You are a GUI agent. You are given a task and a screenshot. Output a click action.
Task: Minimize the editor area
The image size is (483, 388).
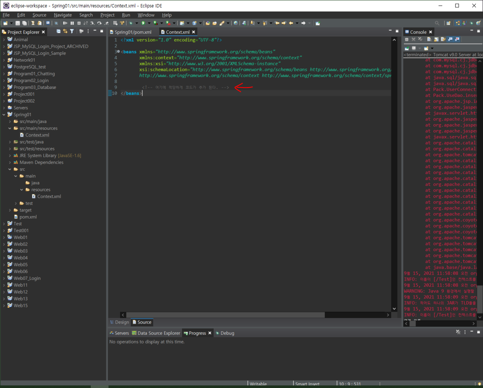coord(390,31)
